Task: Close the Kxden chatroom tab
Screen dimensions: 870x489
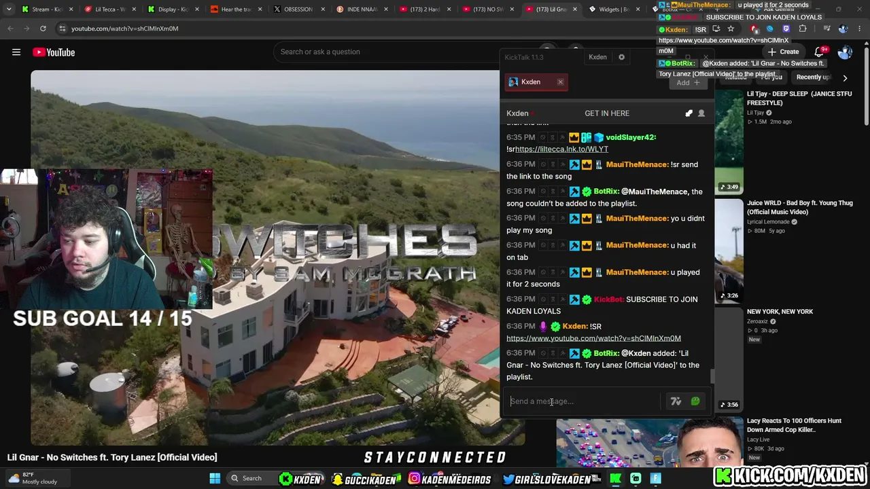Action: (x=560, y=82)
